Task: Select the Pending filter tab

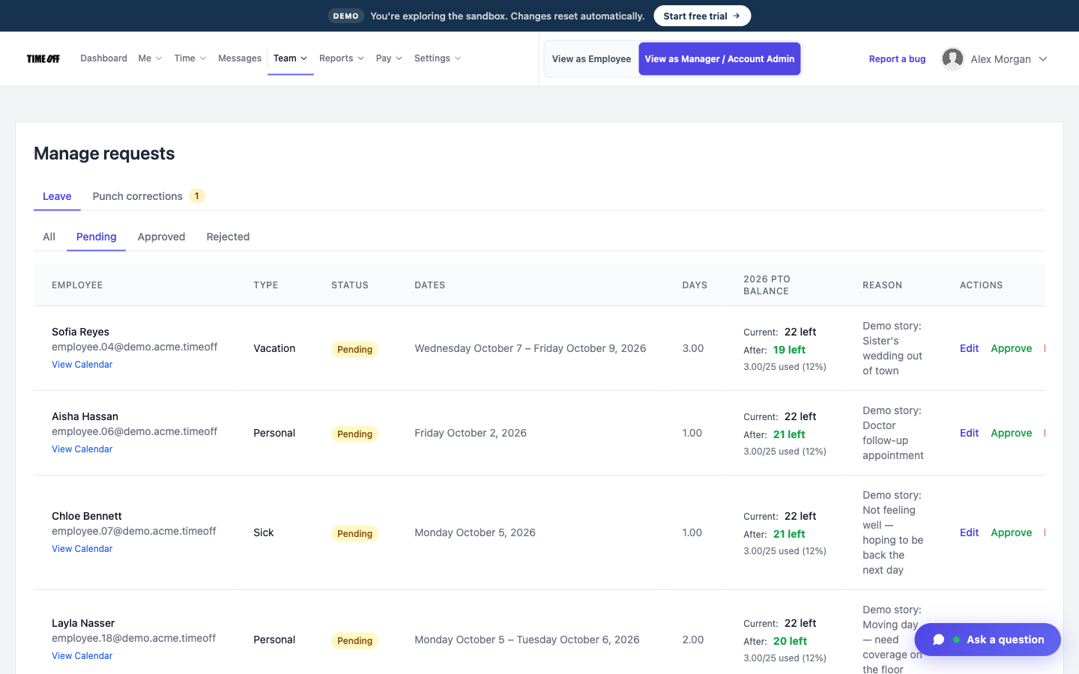Action: coord(96,237)
